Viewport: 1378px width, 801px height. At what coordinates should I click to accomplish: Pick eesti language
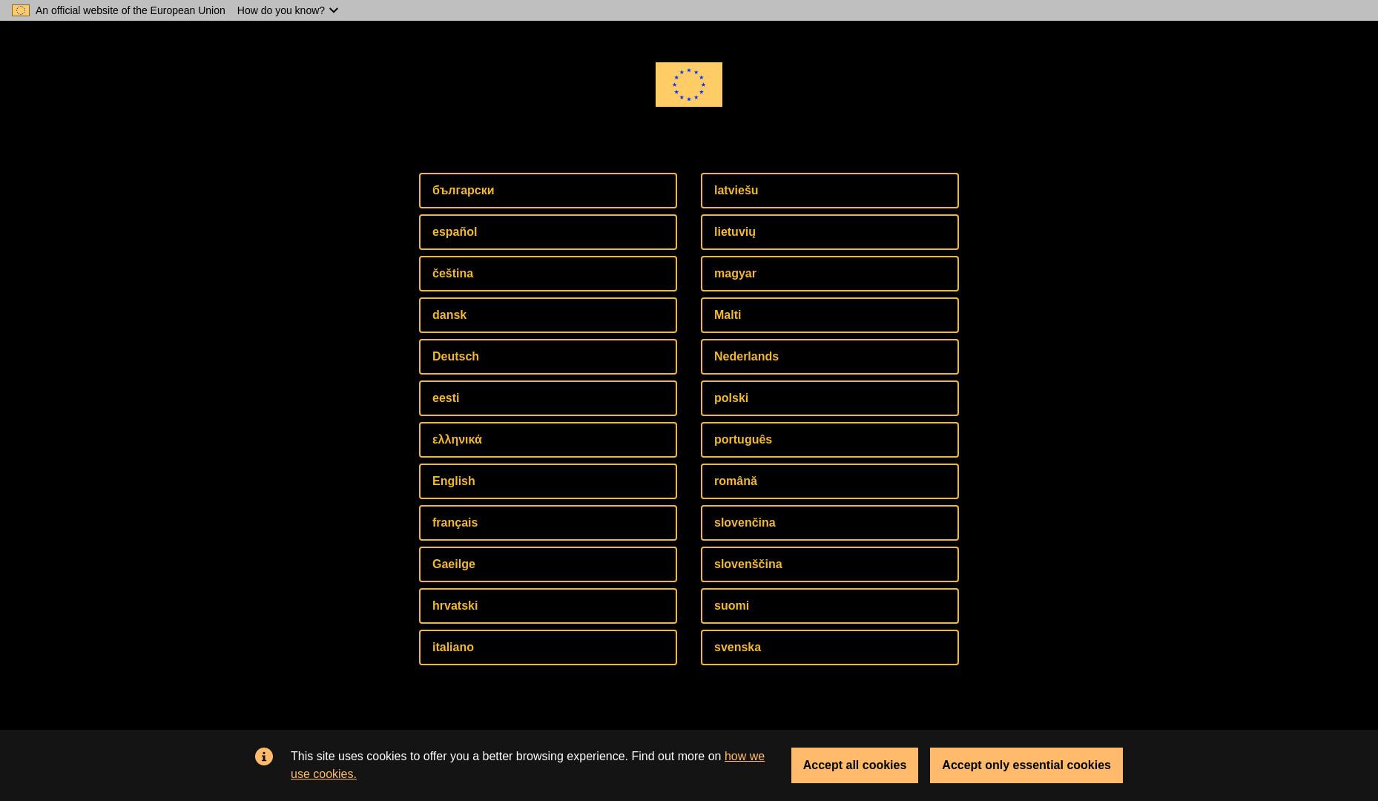(548, 398)
